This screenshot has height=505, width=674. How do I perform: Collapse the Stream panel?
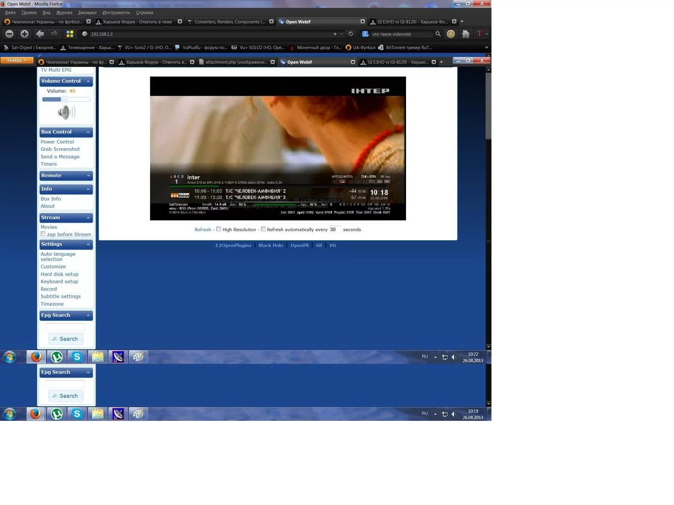[88, 218]
